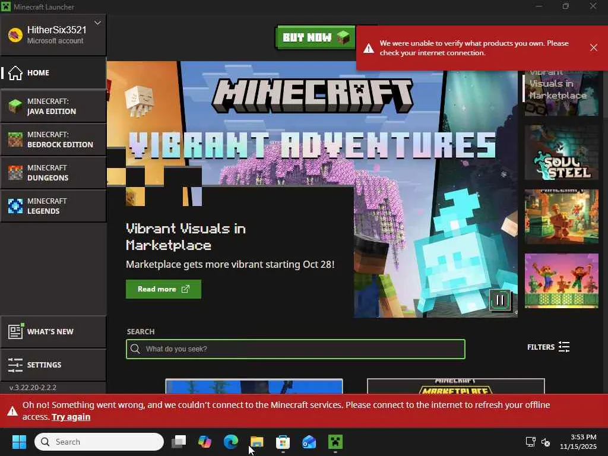Open Microsoft Store from the taskbar
The height and width of the screenshot is (456, 608).
click(283, 442)
